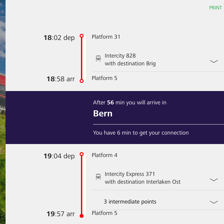Click the PRINT link
The image size is (224, 224).
tap(215, 8)
